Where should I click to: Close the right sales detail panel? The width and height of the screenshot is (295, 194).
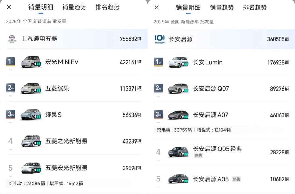(157, 7)
